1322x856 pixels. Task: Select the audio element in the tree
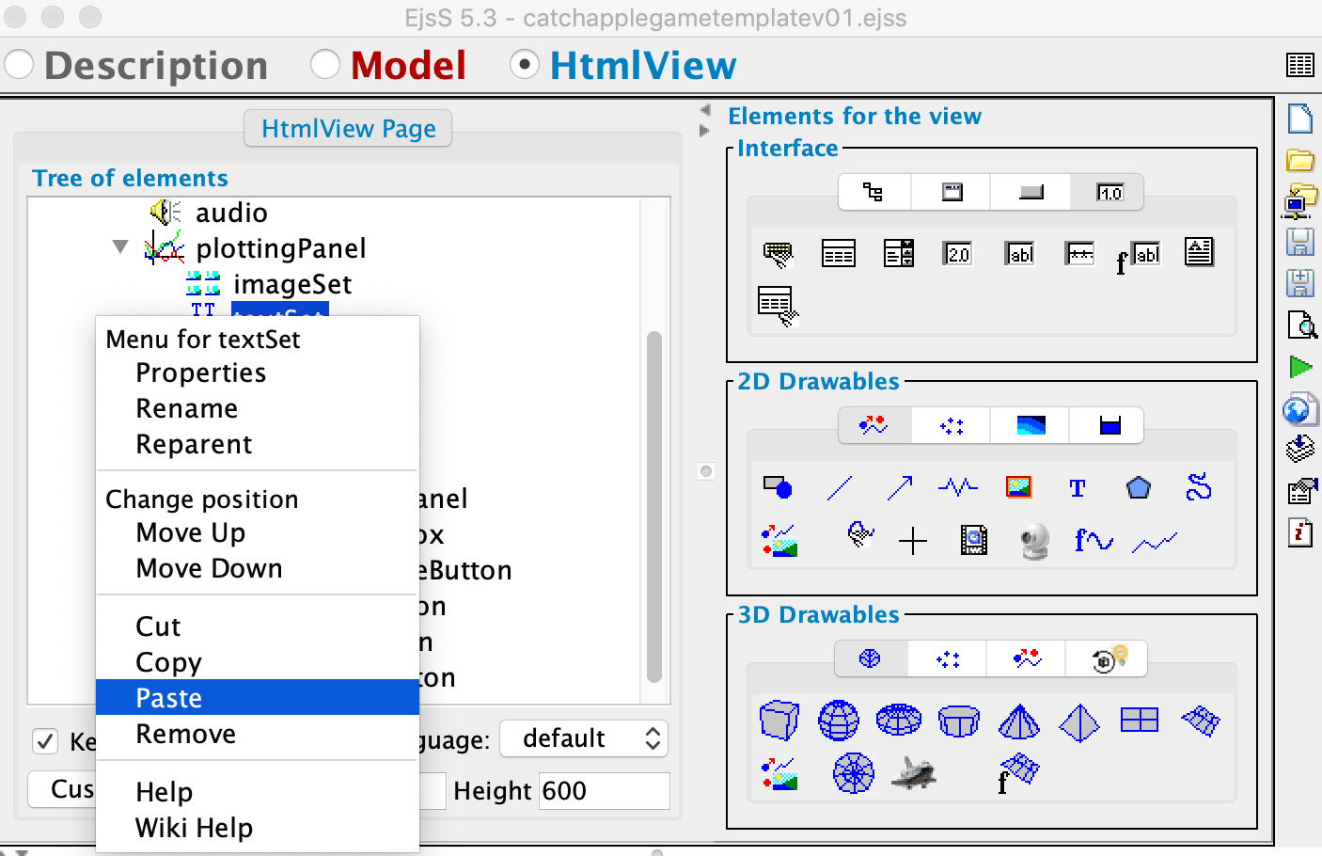point(231,214)
